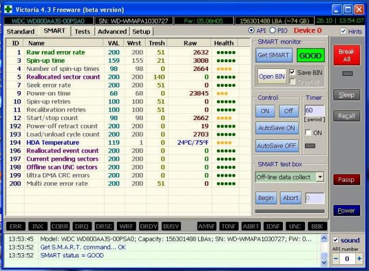Toggle the Crypt it checkbox
Image resolution: width=369 pixels, height=271 pixels.
[292, 81]
